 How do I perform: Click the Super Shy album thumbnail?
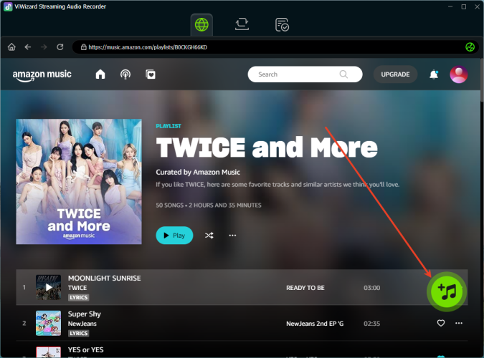[x=49, y=323]
